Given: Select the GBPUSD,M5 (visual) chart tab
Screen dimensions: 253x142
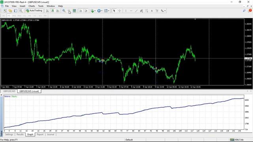Looking at the screenshot, I should (29, 91).
